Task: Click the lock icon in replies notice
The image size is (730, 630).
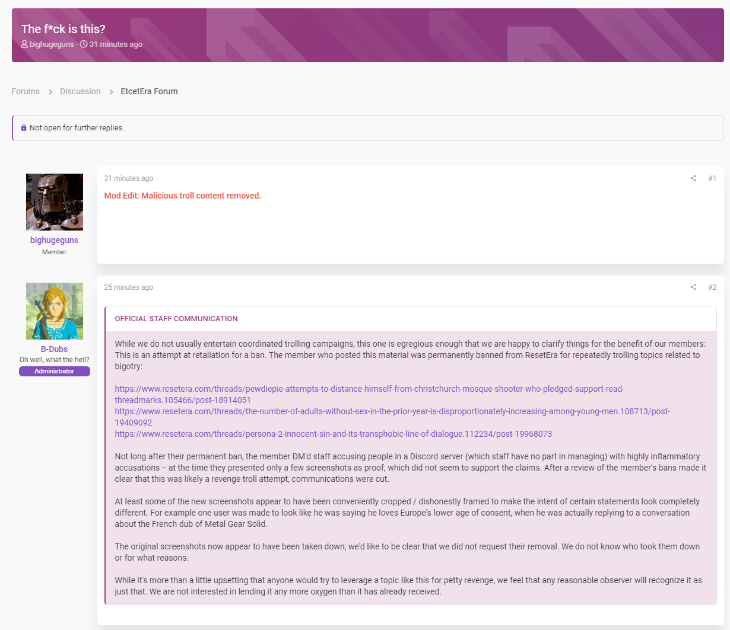Action: pos(24,128)
